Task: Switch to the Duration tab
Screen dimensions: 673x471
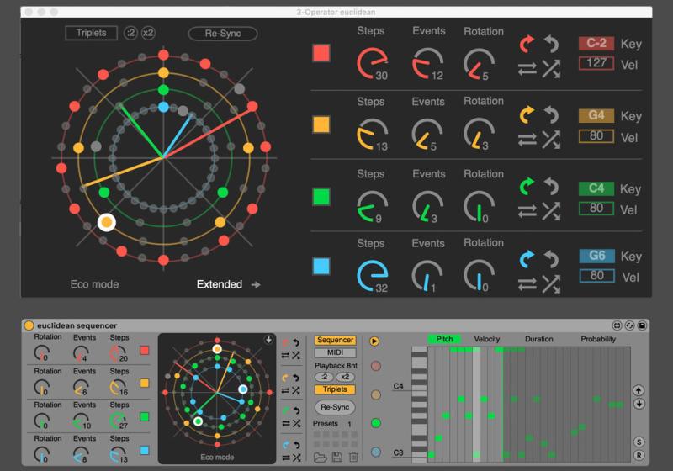Action: click(538, 339)
